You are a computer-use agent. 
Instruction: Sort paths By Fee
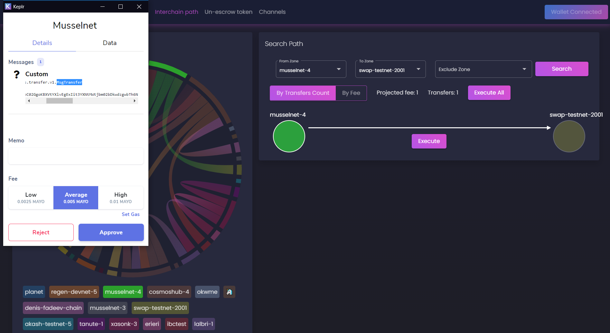(x=351, y=93)
